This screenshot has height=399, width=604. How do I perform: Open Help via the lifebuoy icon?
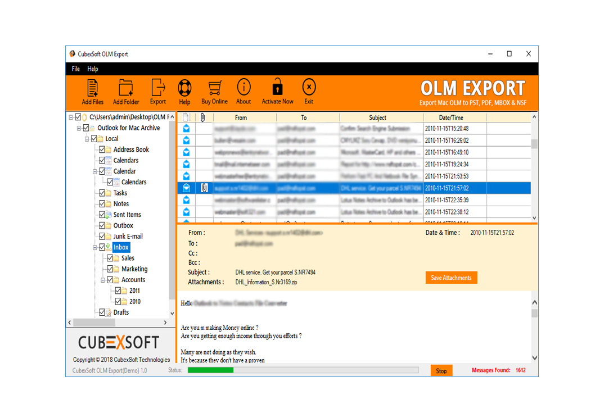point(184,88)
